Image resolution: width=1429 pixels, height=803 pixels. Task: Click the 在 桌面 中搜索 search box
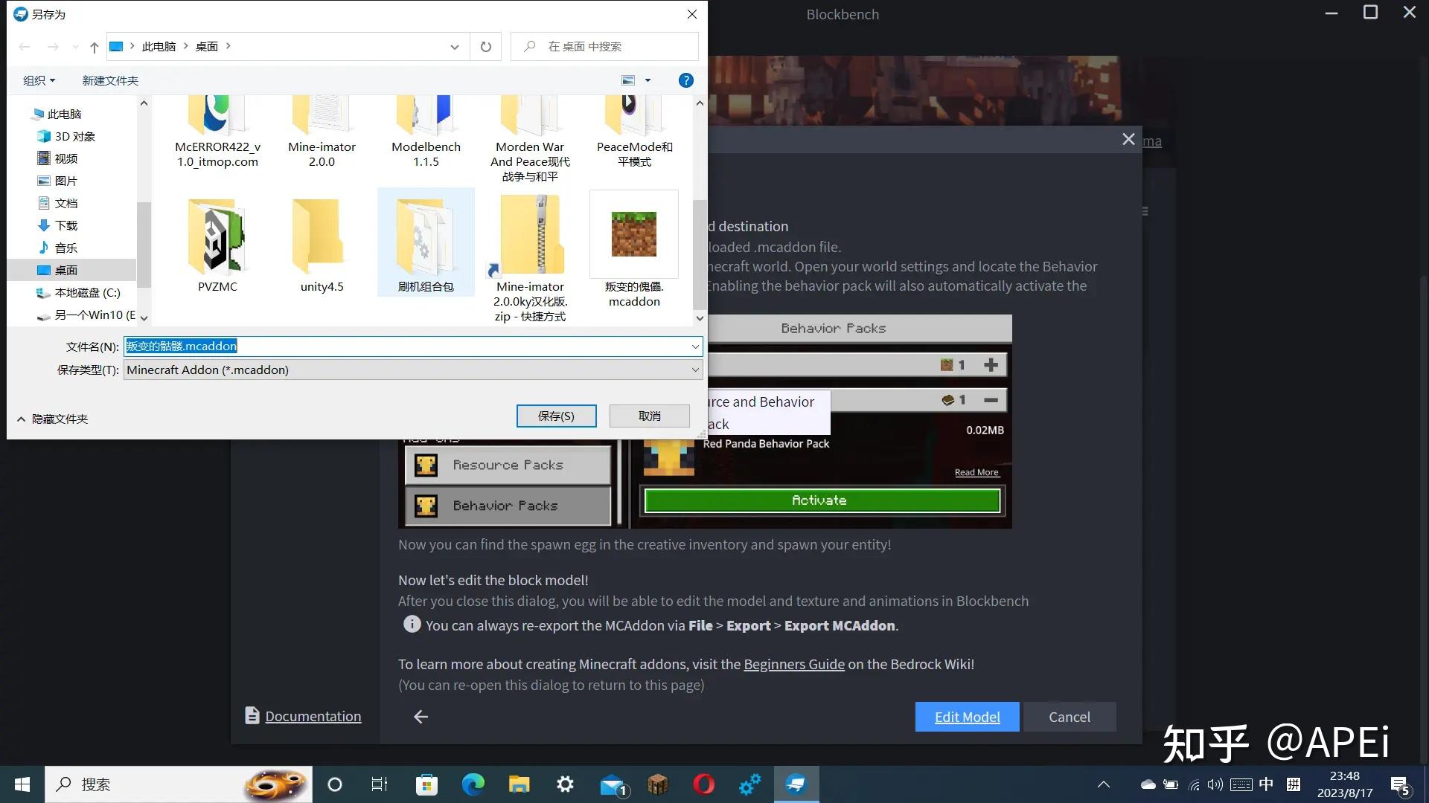[604, 47]
